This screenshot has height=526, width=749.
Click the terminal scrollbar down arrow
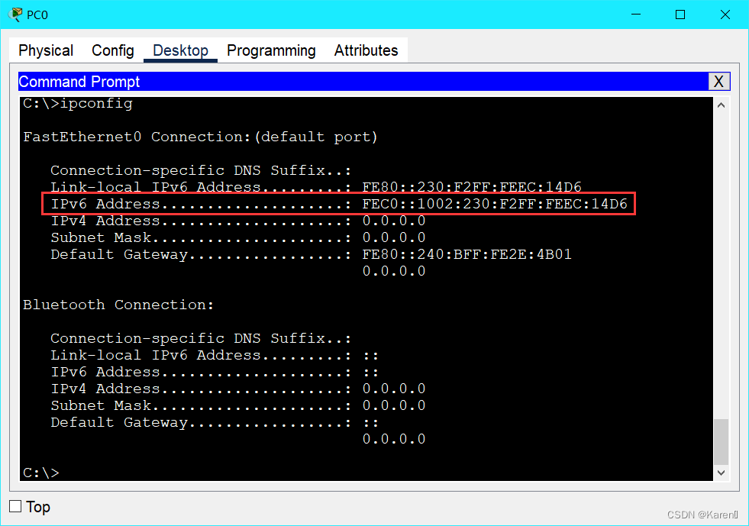[x=722, y=473]
